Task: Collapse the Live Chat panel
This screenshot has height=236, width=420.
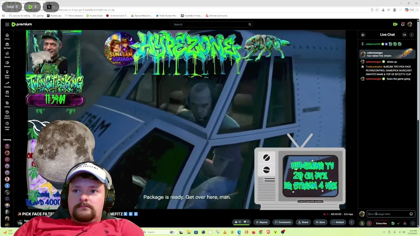Action: click(x=363, y=35)
